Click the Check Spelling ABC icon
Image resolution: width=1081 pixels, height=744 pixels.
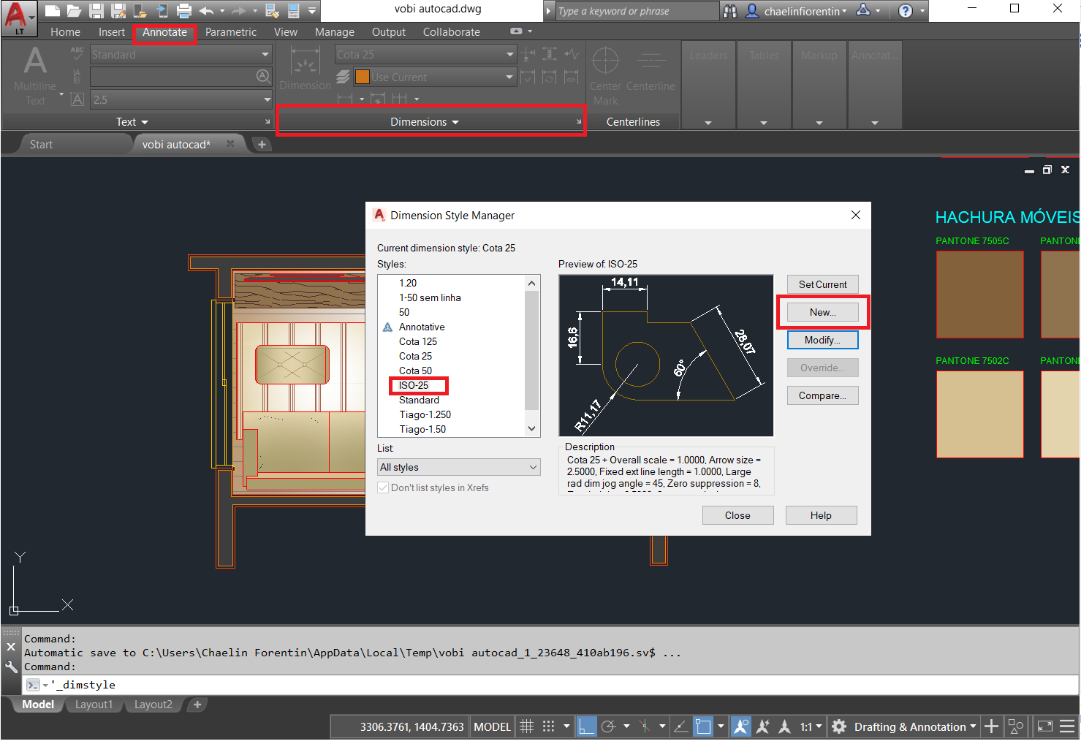77,53
